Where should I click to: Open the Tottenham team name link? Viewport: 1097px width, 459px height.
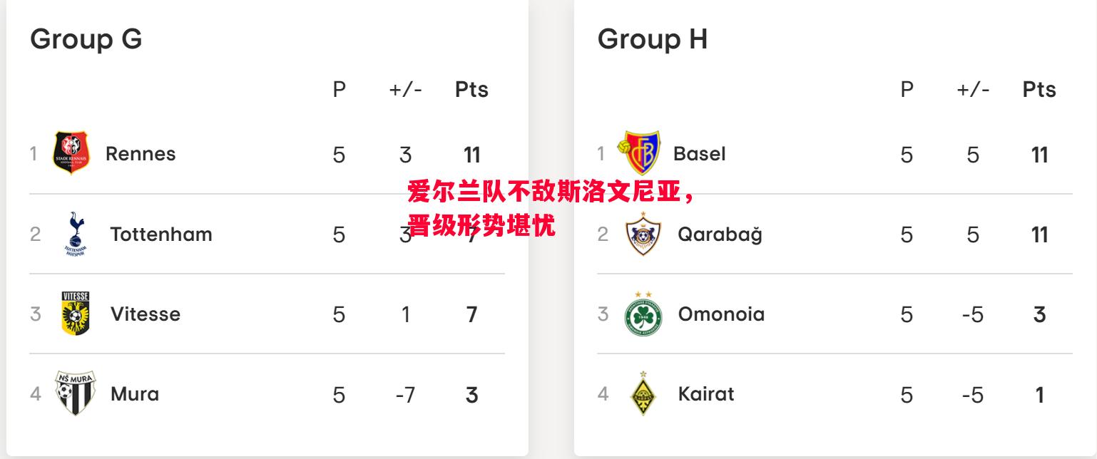(x=161, y=234)
